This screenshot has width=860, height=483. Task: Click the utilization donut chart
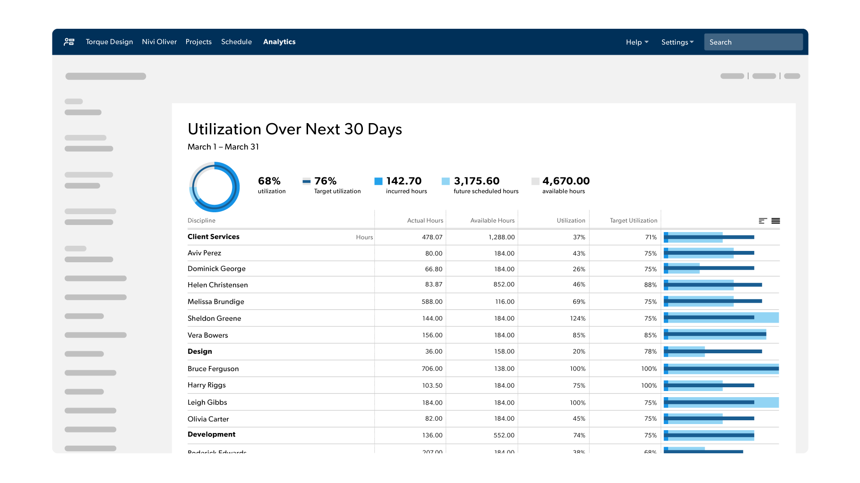coord(215,187)
